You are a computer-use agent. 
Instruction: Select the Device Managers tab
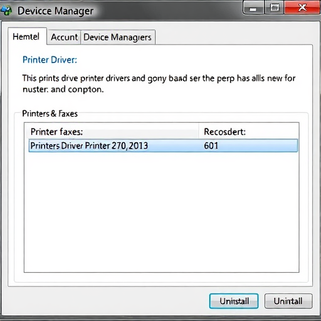[118, 37]
